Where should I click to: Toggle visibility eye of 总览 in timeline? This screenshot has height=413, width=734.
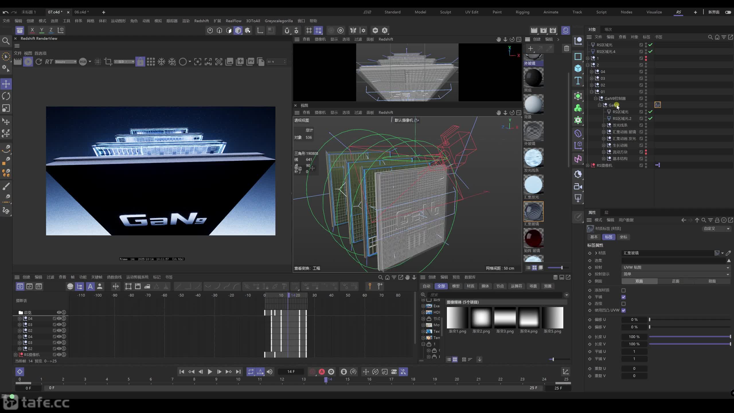59,312
